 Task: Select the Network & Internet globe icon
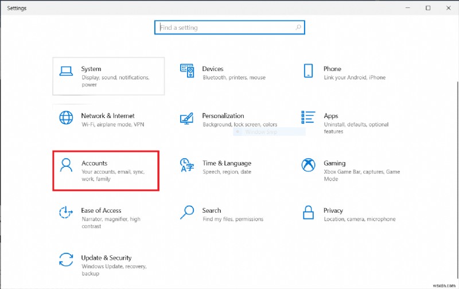(67, 118)
